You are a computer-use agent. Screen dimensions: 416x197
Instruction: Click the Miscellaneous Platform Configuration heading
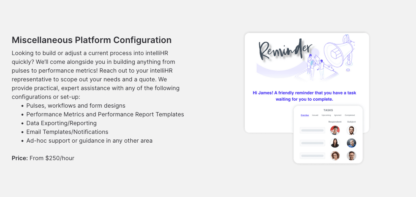[x=91, y=40]
